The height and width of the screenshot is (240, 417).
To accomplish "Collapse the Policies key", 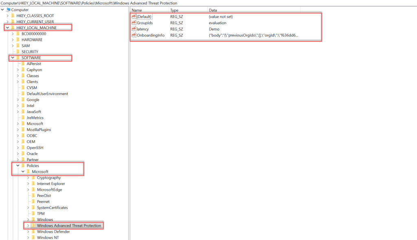I will coord(18,166).
